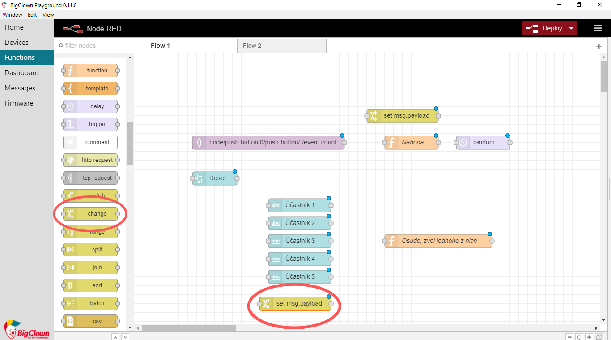
Task: Choose the trigger node in the palette
Action: [90, 124]
